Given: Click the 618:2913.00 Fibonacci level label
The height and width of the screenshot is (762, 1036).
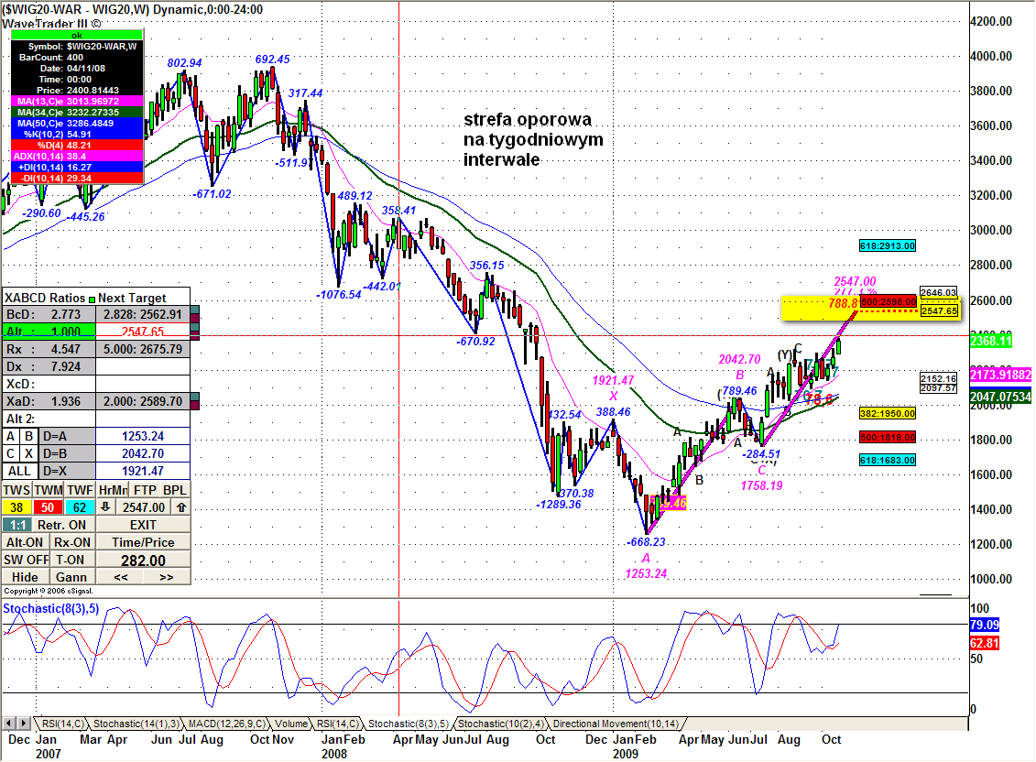Looking at the screenshot, I should pyautogui.click(x=888, y=245).
